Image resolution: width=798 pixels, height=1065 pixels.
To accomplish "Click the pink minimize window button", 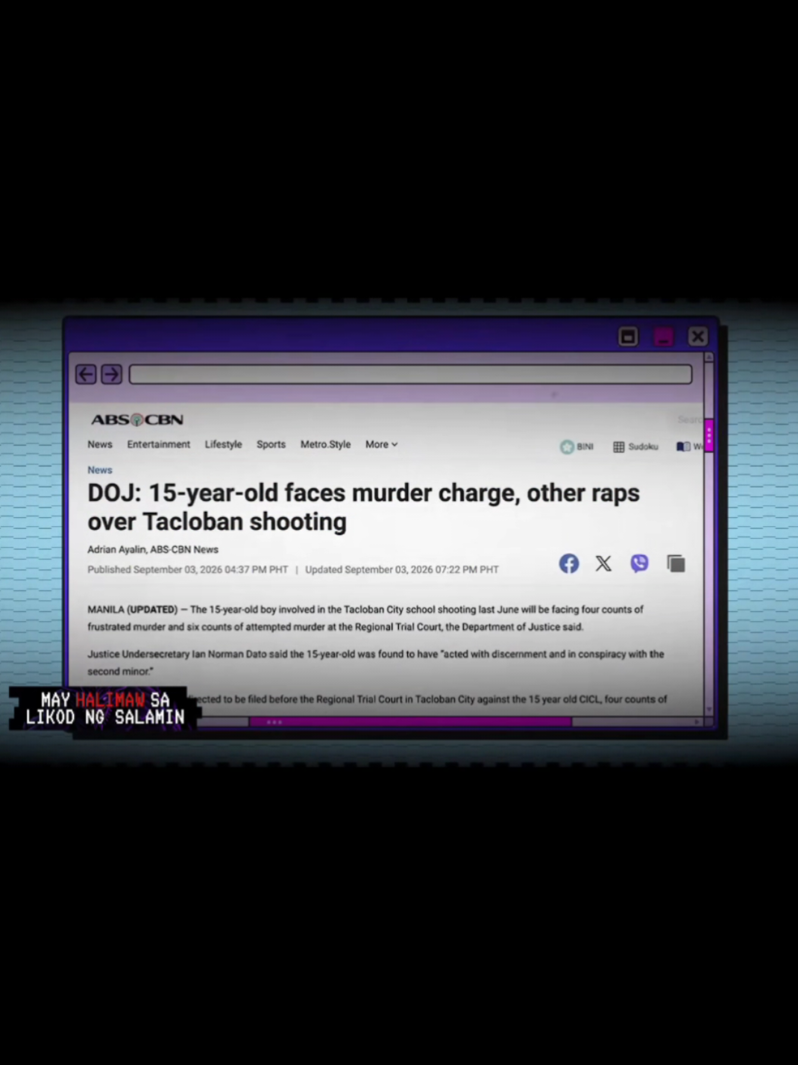I will [663, 337].
